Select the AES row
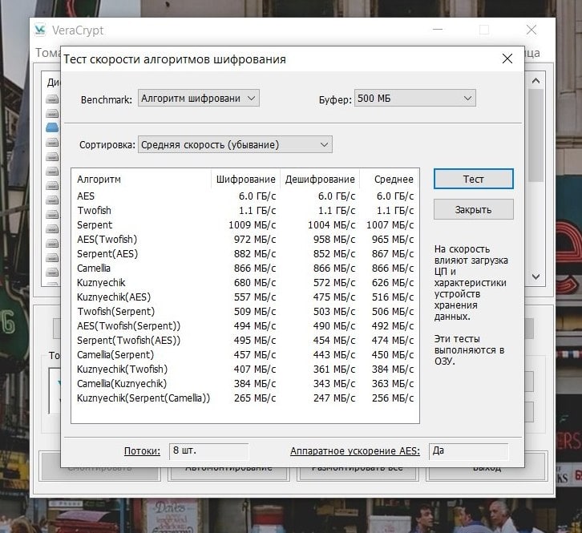This screenshot has height=533, width=582. (x=245, y=196)
